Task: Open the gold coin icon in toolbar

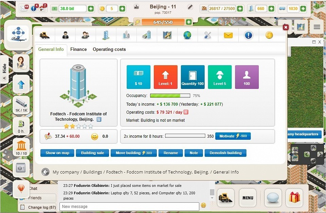Action: click(x=269, y=35)
